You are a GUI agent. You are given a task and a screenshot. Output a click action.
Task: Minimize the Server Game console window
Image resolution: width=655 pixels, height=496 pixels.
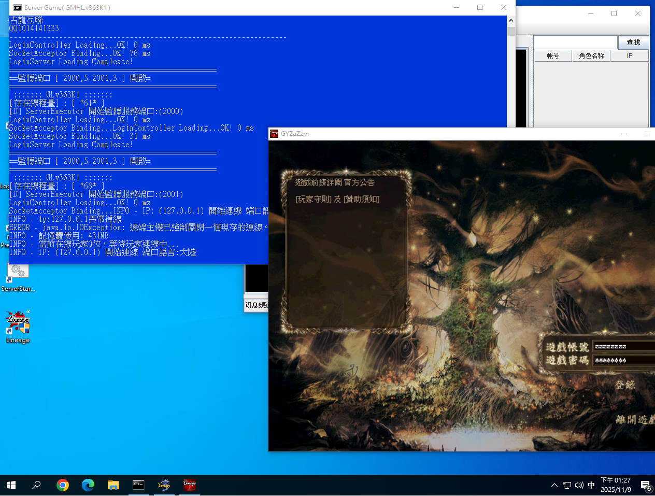point(457,7)
